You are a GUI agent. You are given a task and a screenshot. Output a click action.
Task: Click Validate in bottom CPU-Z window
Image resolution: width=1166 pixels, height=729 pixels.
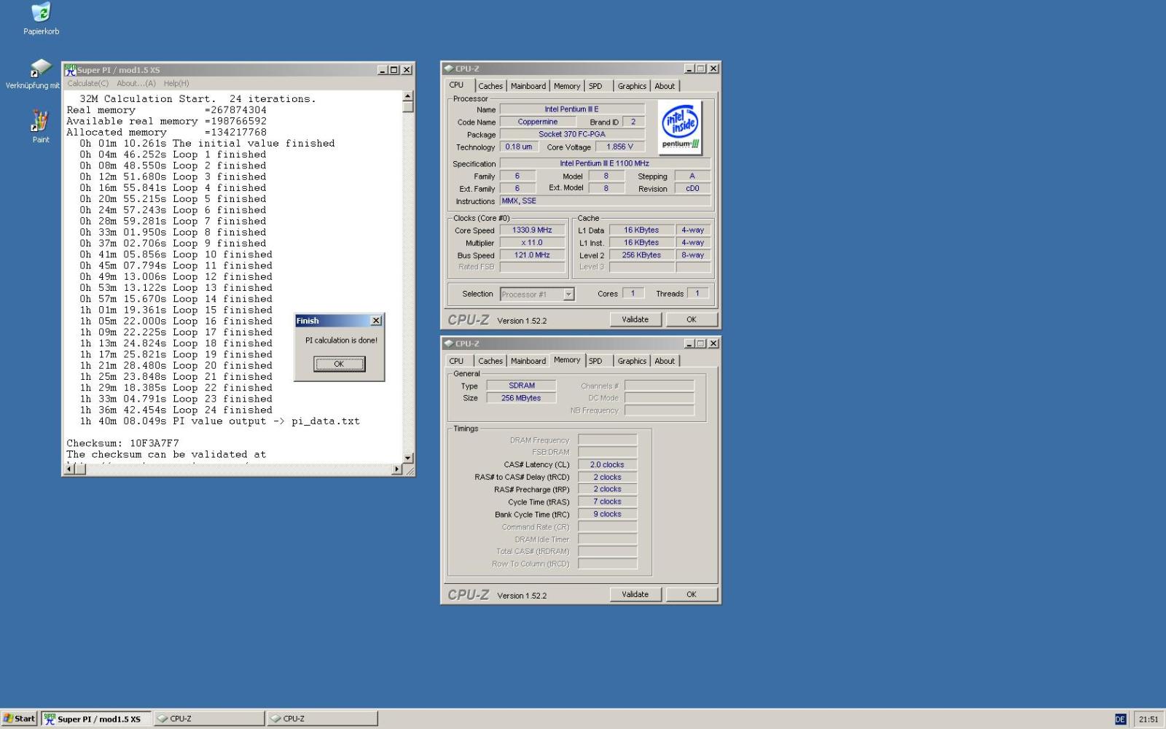pyautogui.click(x=635, y=594)
